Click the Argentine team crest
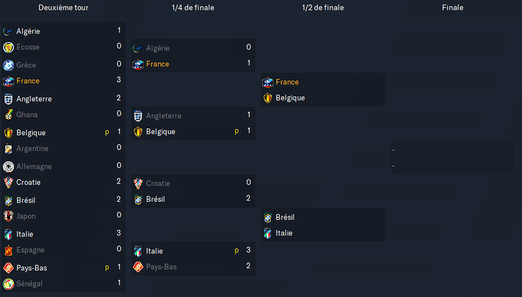Image resolution: width=522 pixels, height=297 pixels. pyautogui.click(x=8, y=149)
